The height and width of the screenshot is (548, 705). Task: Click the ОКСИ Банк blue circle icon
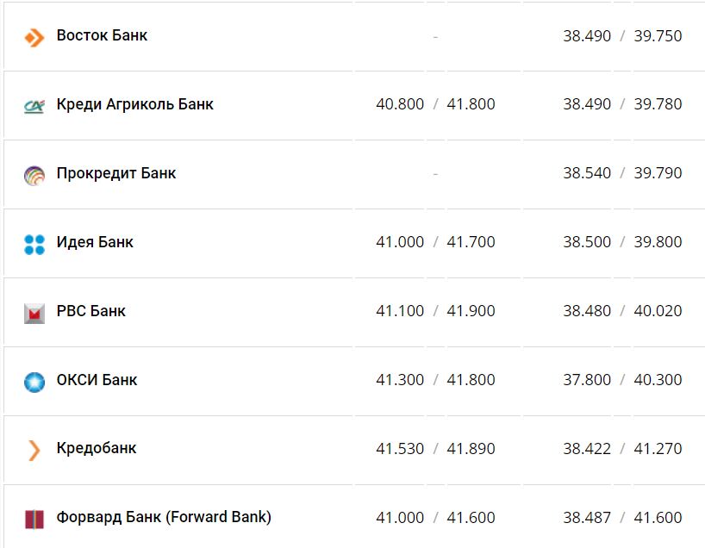tap(34, 382)
